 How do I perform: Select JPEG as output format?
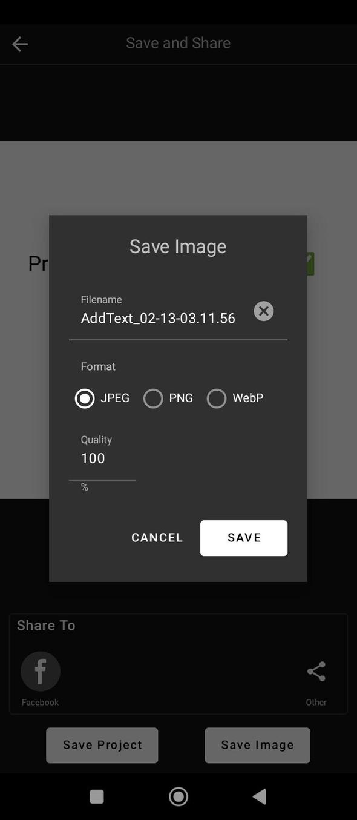[x=85, y=398]
